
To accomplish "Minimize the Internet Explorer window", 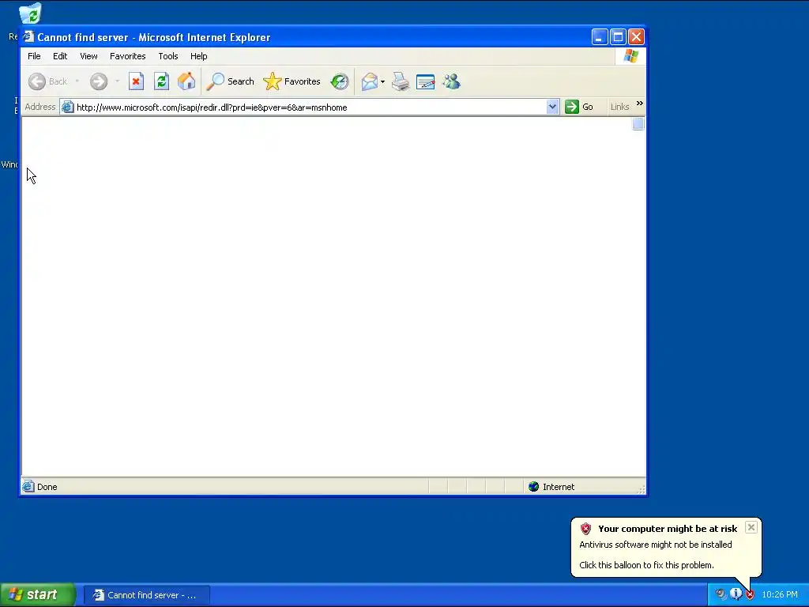I will [600, 37].
